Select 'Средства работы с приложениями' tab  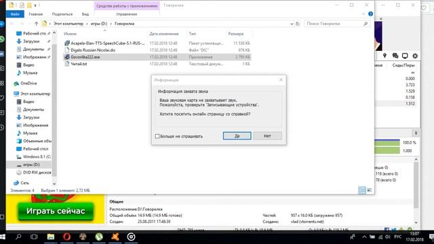click(127, 6)
